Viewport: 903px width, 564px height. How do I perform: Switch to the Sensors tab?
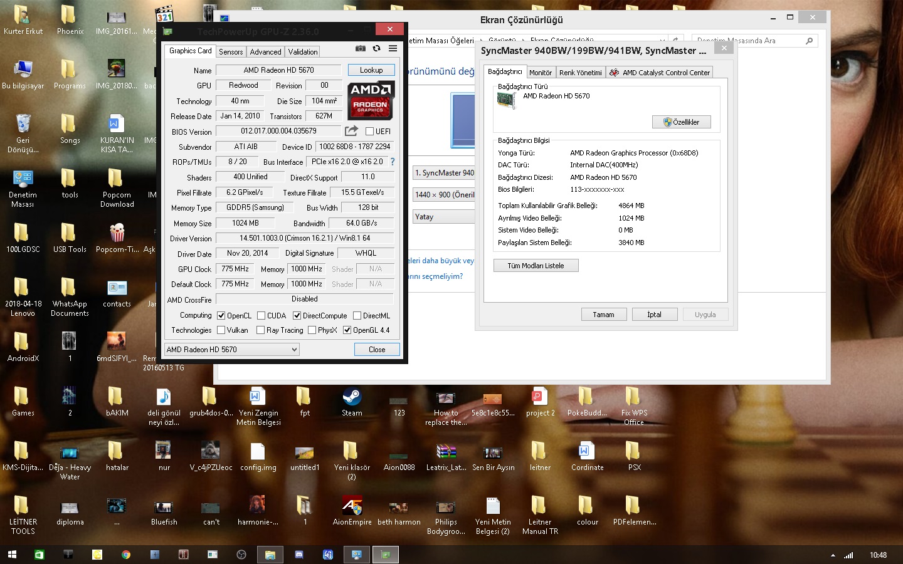point(231,52)
